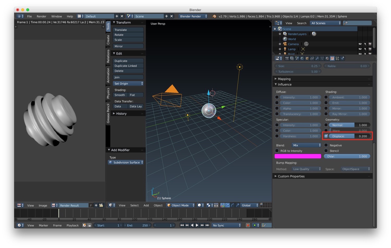
Task: Toggle Lamp renderability camera icon in outliner
Action: [x=370, y=49]
